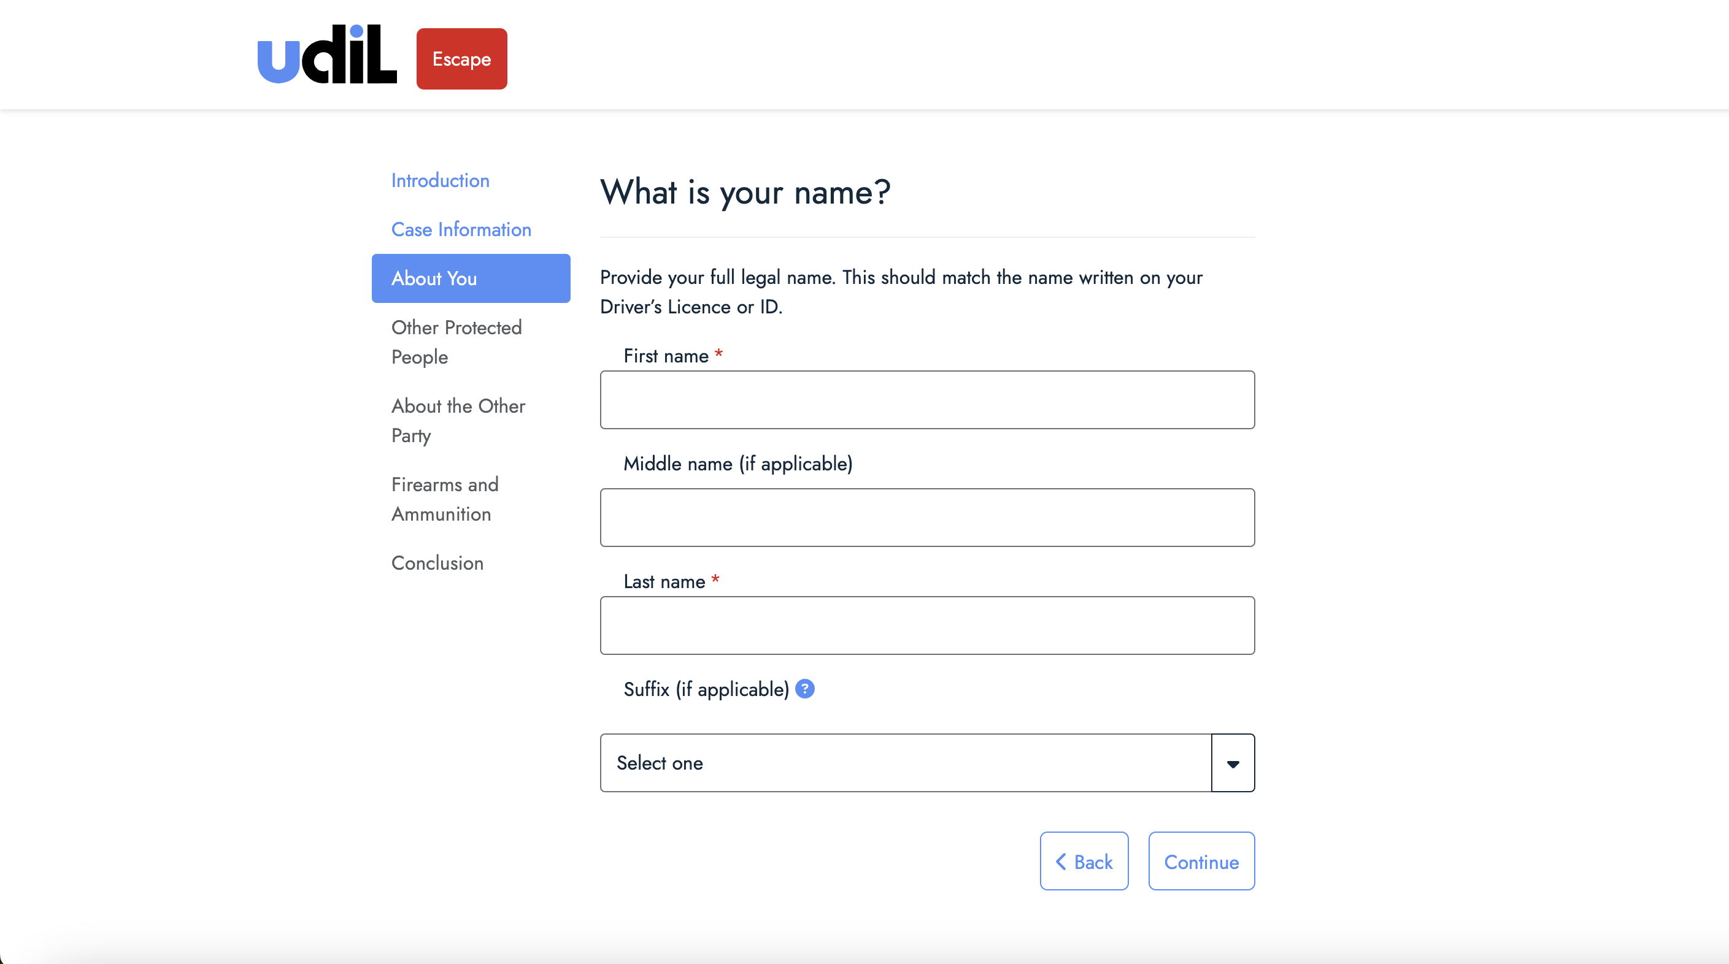
Task: Click the Suffix dropdown caret arrow
Action: (x=1232, y=763)
